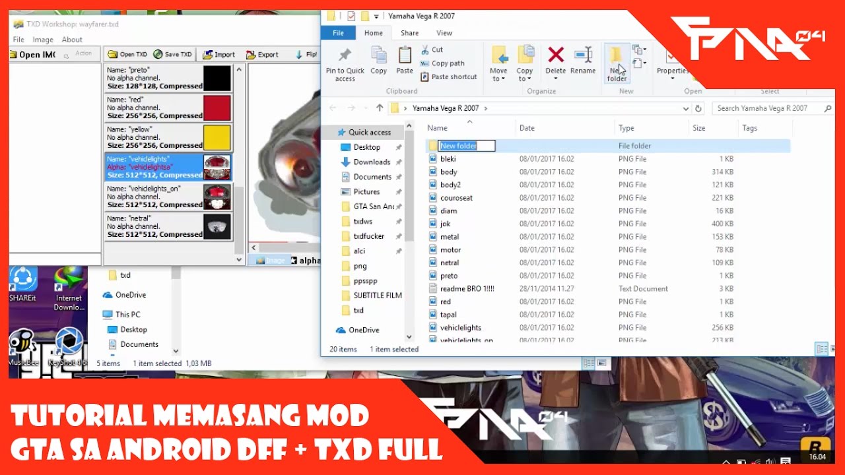Open the Image menu in TXD Workshop

(x=43, y=40)
